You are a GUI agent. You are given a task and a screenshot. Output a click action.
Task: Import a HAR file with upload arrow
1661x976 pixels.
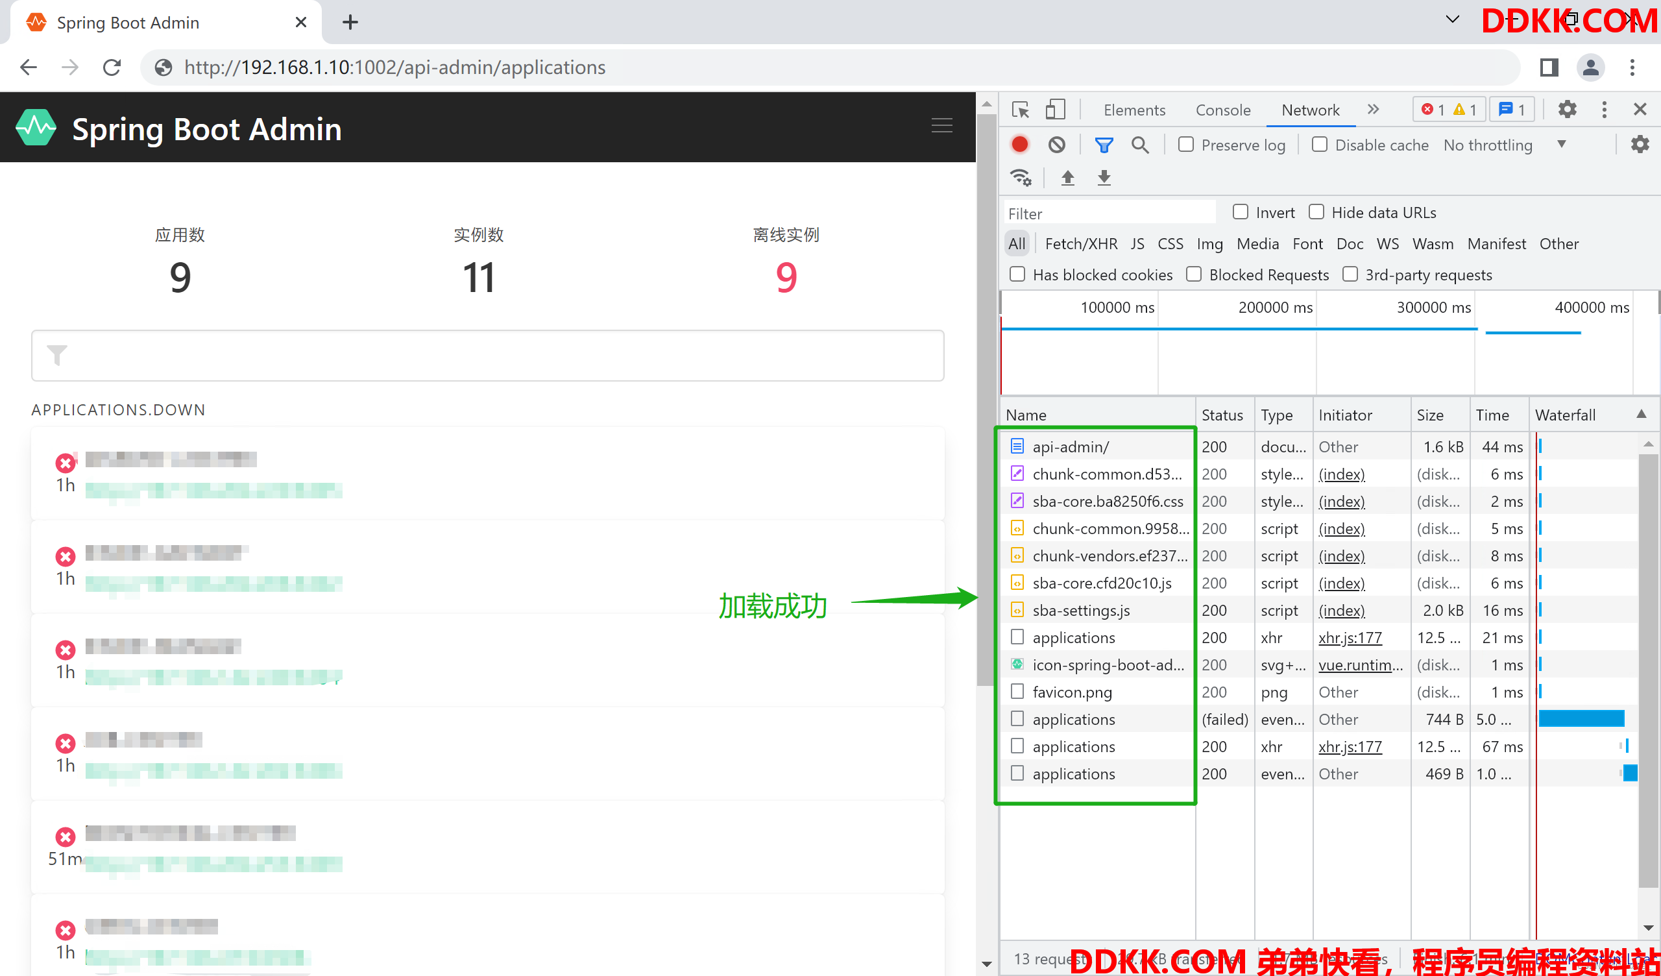click(x=1068, y=177)
